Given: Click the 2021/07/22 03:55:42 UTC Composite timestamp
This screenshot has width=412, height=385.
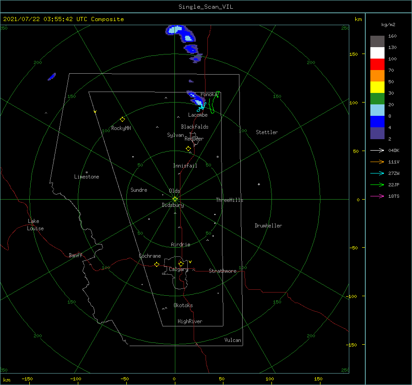Looking at the screenshot, I should [63, 19].
